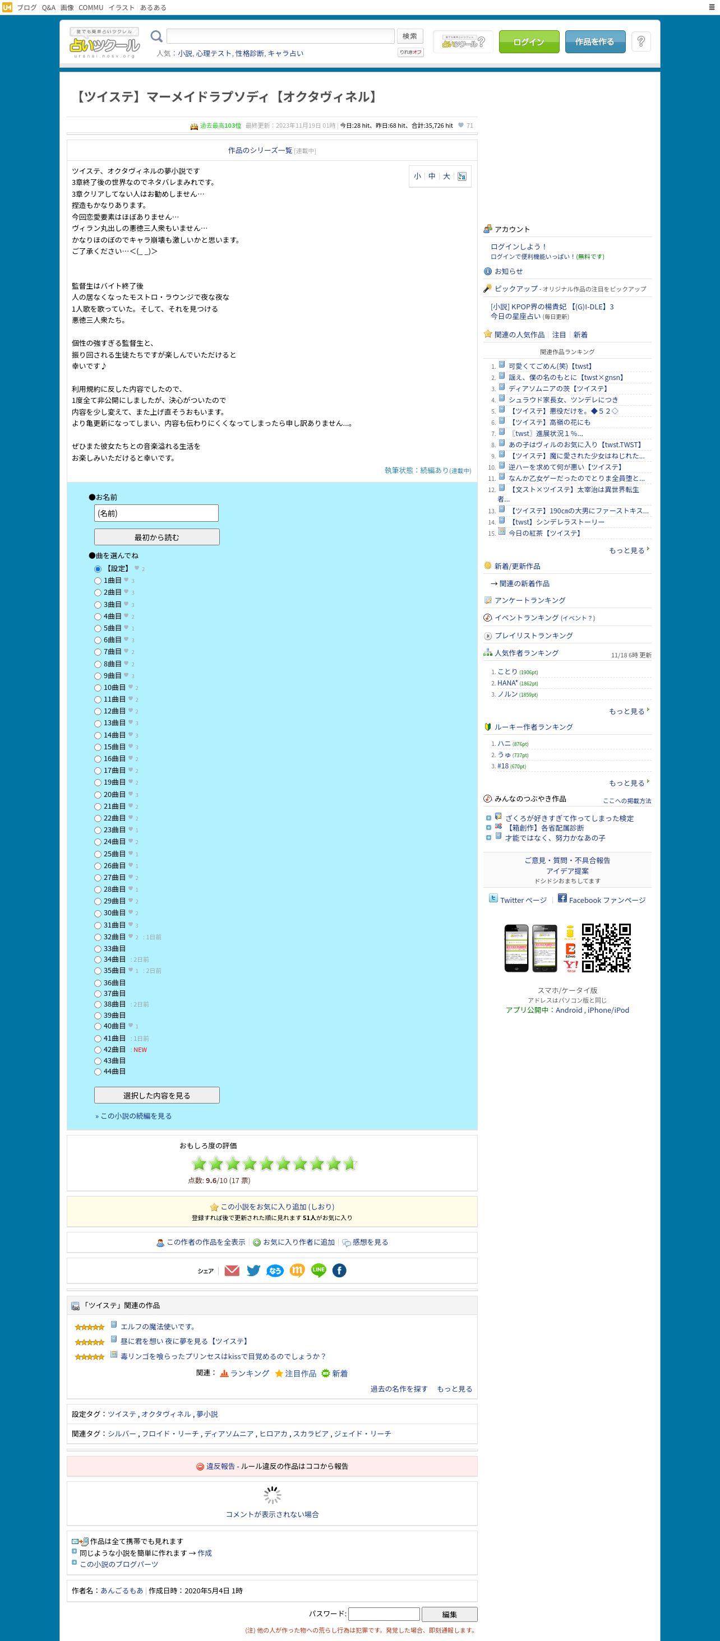The width and height of the screenshot is (720, 1641).
Task: Click the Facebook fan page icon
Action: click(x=562, y=898)
